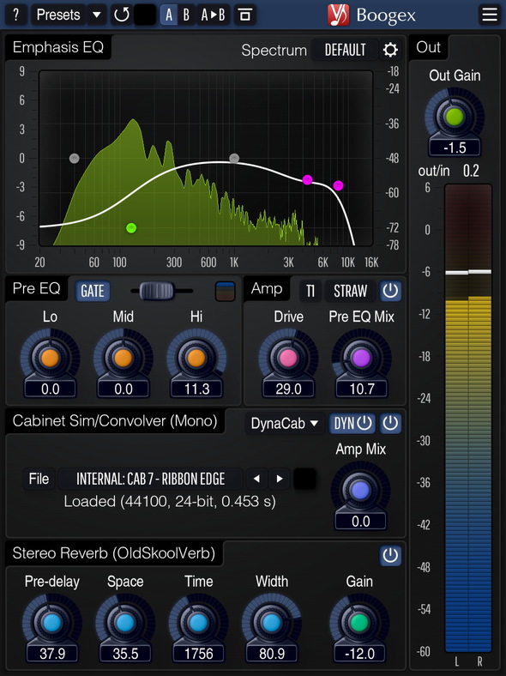Image resolution: width=506 pixels, height=676 pixels.
Task: Load the next cabinet impulse arrow
Action: click(280, 479)
